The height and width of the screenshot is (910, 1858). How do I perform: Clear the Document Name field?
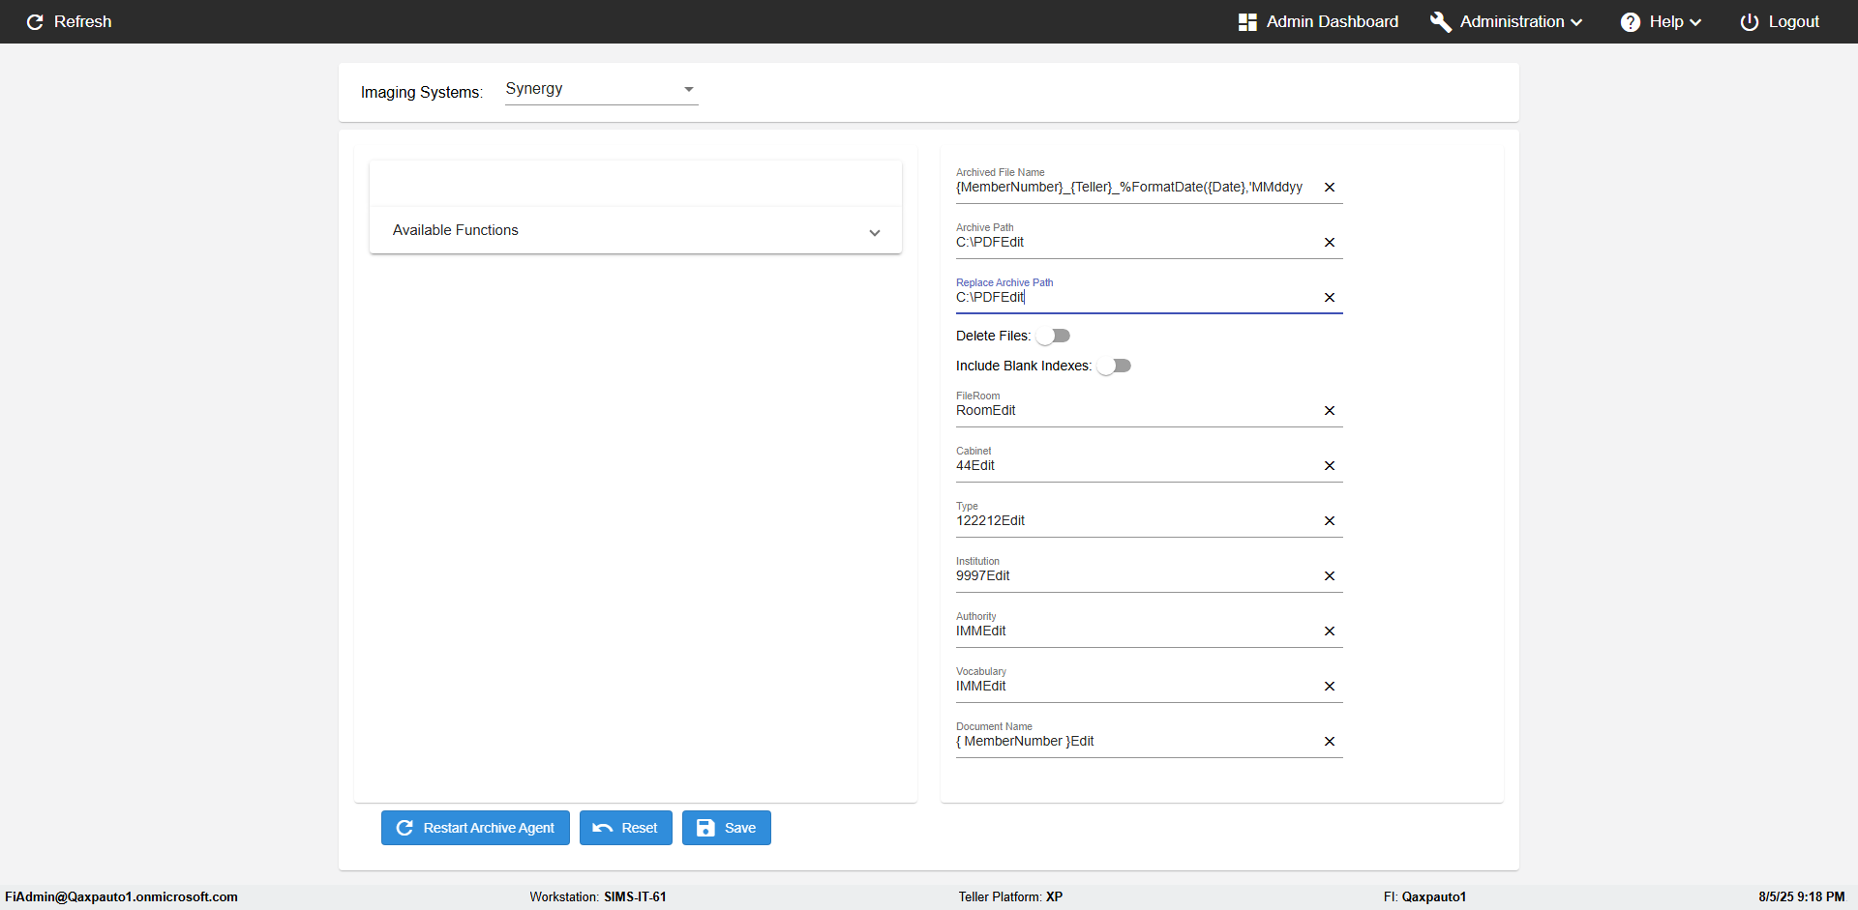(x=1329, y=742)
